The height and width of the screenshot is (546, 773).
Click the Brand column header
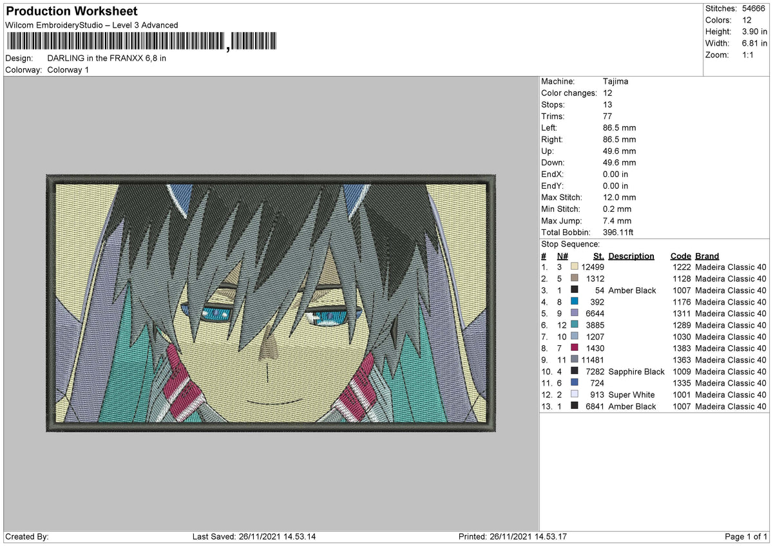click(x=707, y=256)
